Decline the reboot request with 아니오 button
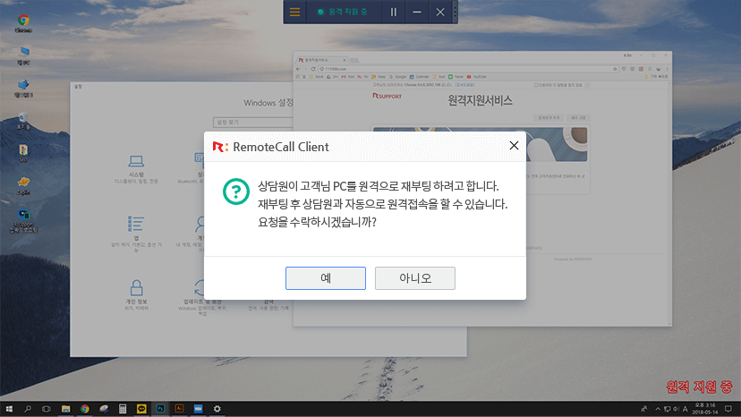 (415, 278)
